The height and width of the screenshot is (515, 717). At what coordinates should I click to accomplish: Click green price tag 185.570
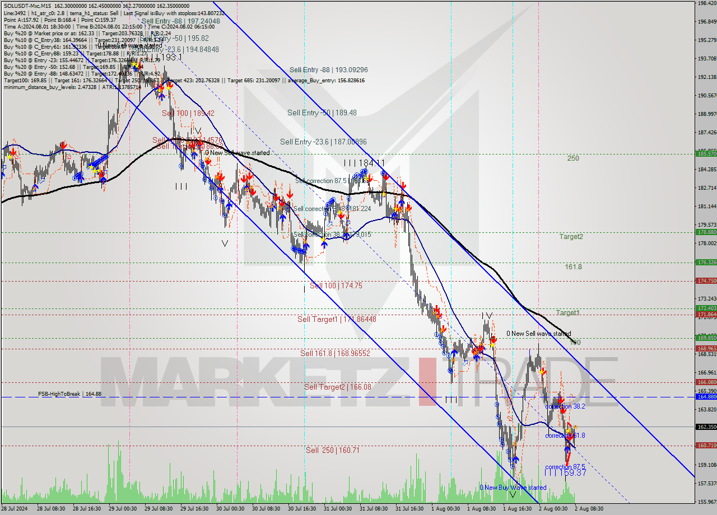[706, 153]
